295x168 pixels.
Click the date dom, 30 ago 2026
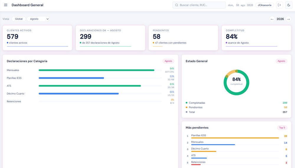240,5
